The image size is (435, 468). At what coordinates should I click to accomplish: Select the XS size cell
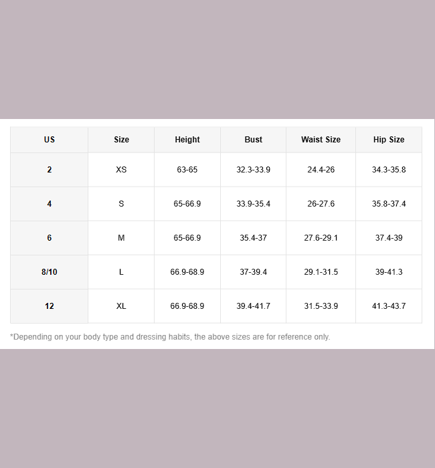(121, 170)
